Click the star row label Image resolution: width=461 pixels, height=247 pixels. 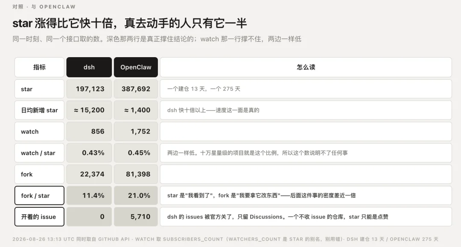coord(39,89)
